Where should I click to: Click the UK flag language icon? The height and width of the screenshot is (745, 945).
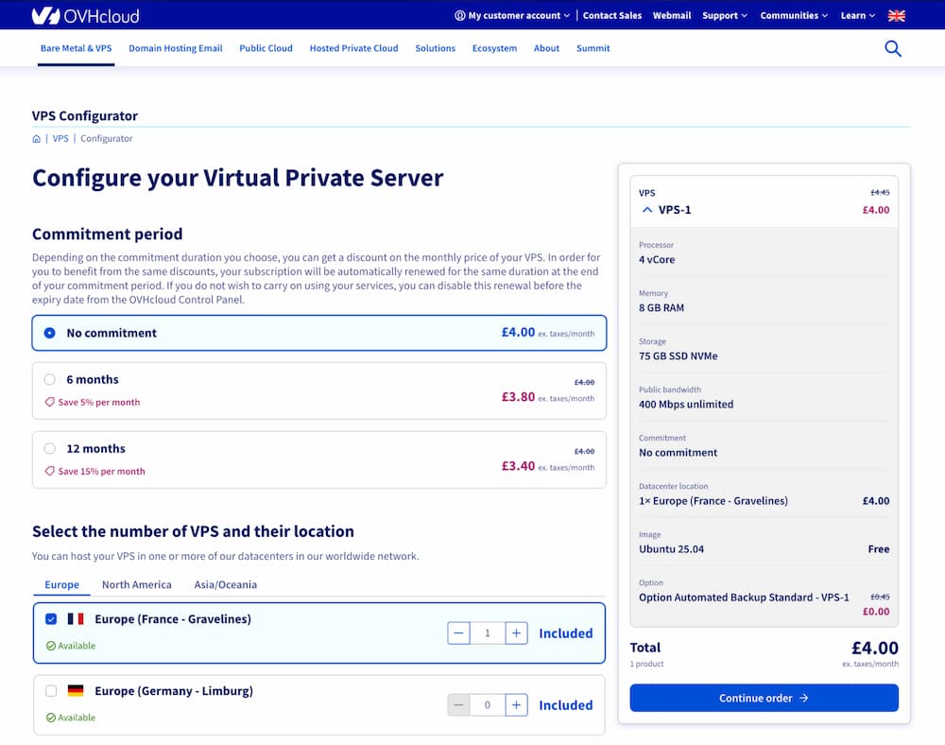coord(896,15)
